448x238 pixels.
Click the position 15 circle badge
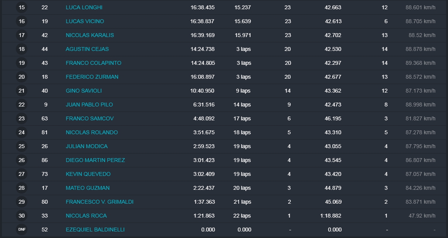coord(22,7)
